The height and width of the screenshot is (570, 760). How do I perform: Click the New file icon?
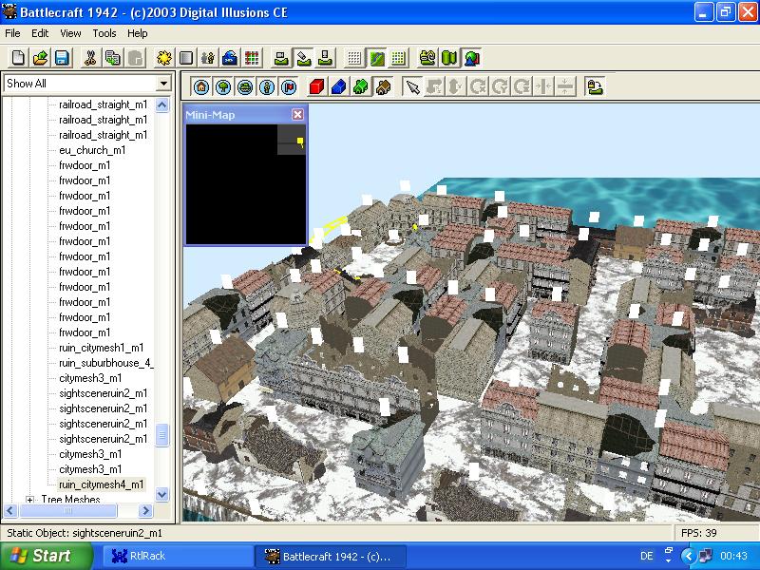tap(18, 58)
